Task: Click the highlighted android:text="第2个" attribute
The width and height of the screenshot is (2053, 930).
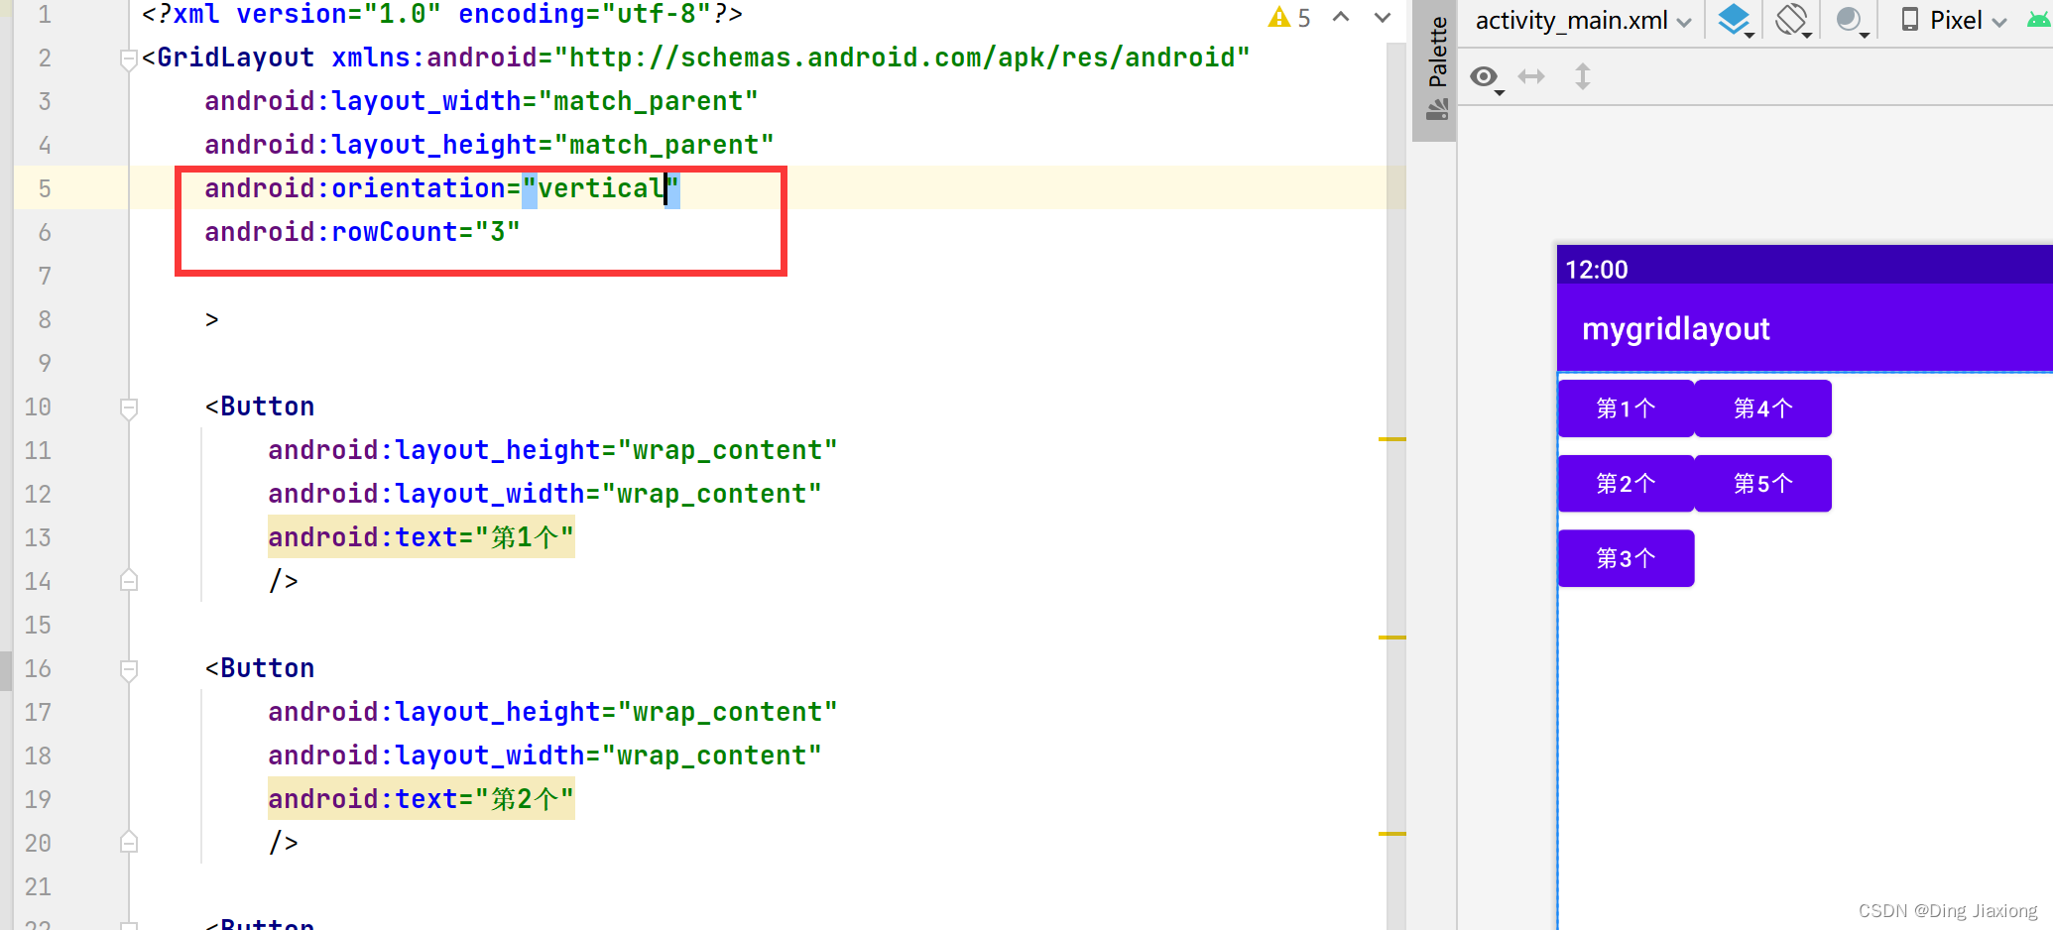Action: point(421,799)
